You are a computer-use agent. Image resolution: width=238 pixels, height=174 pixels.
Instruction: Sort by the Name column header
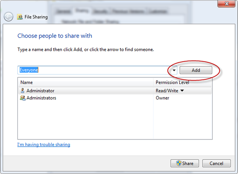tap(85, 82)
